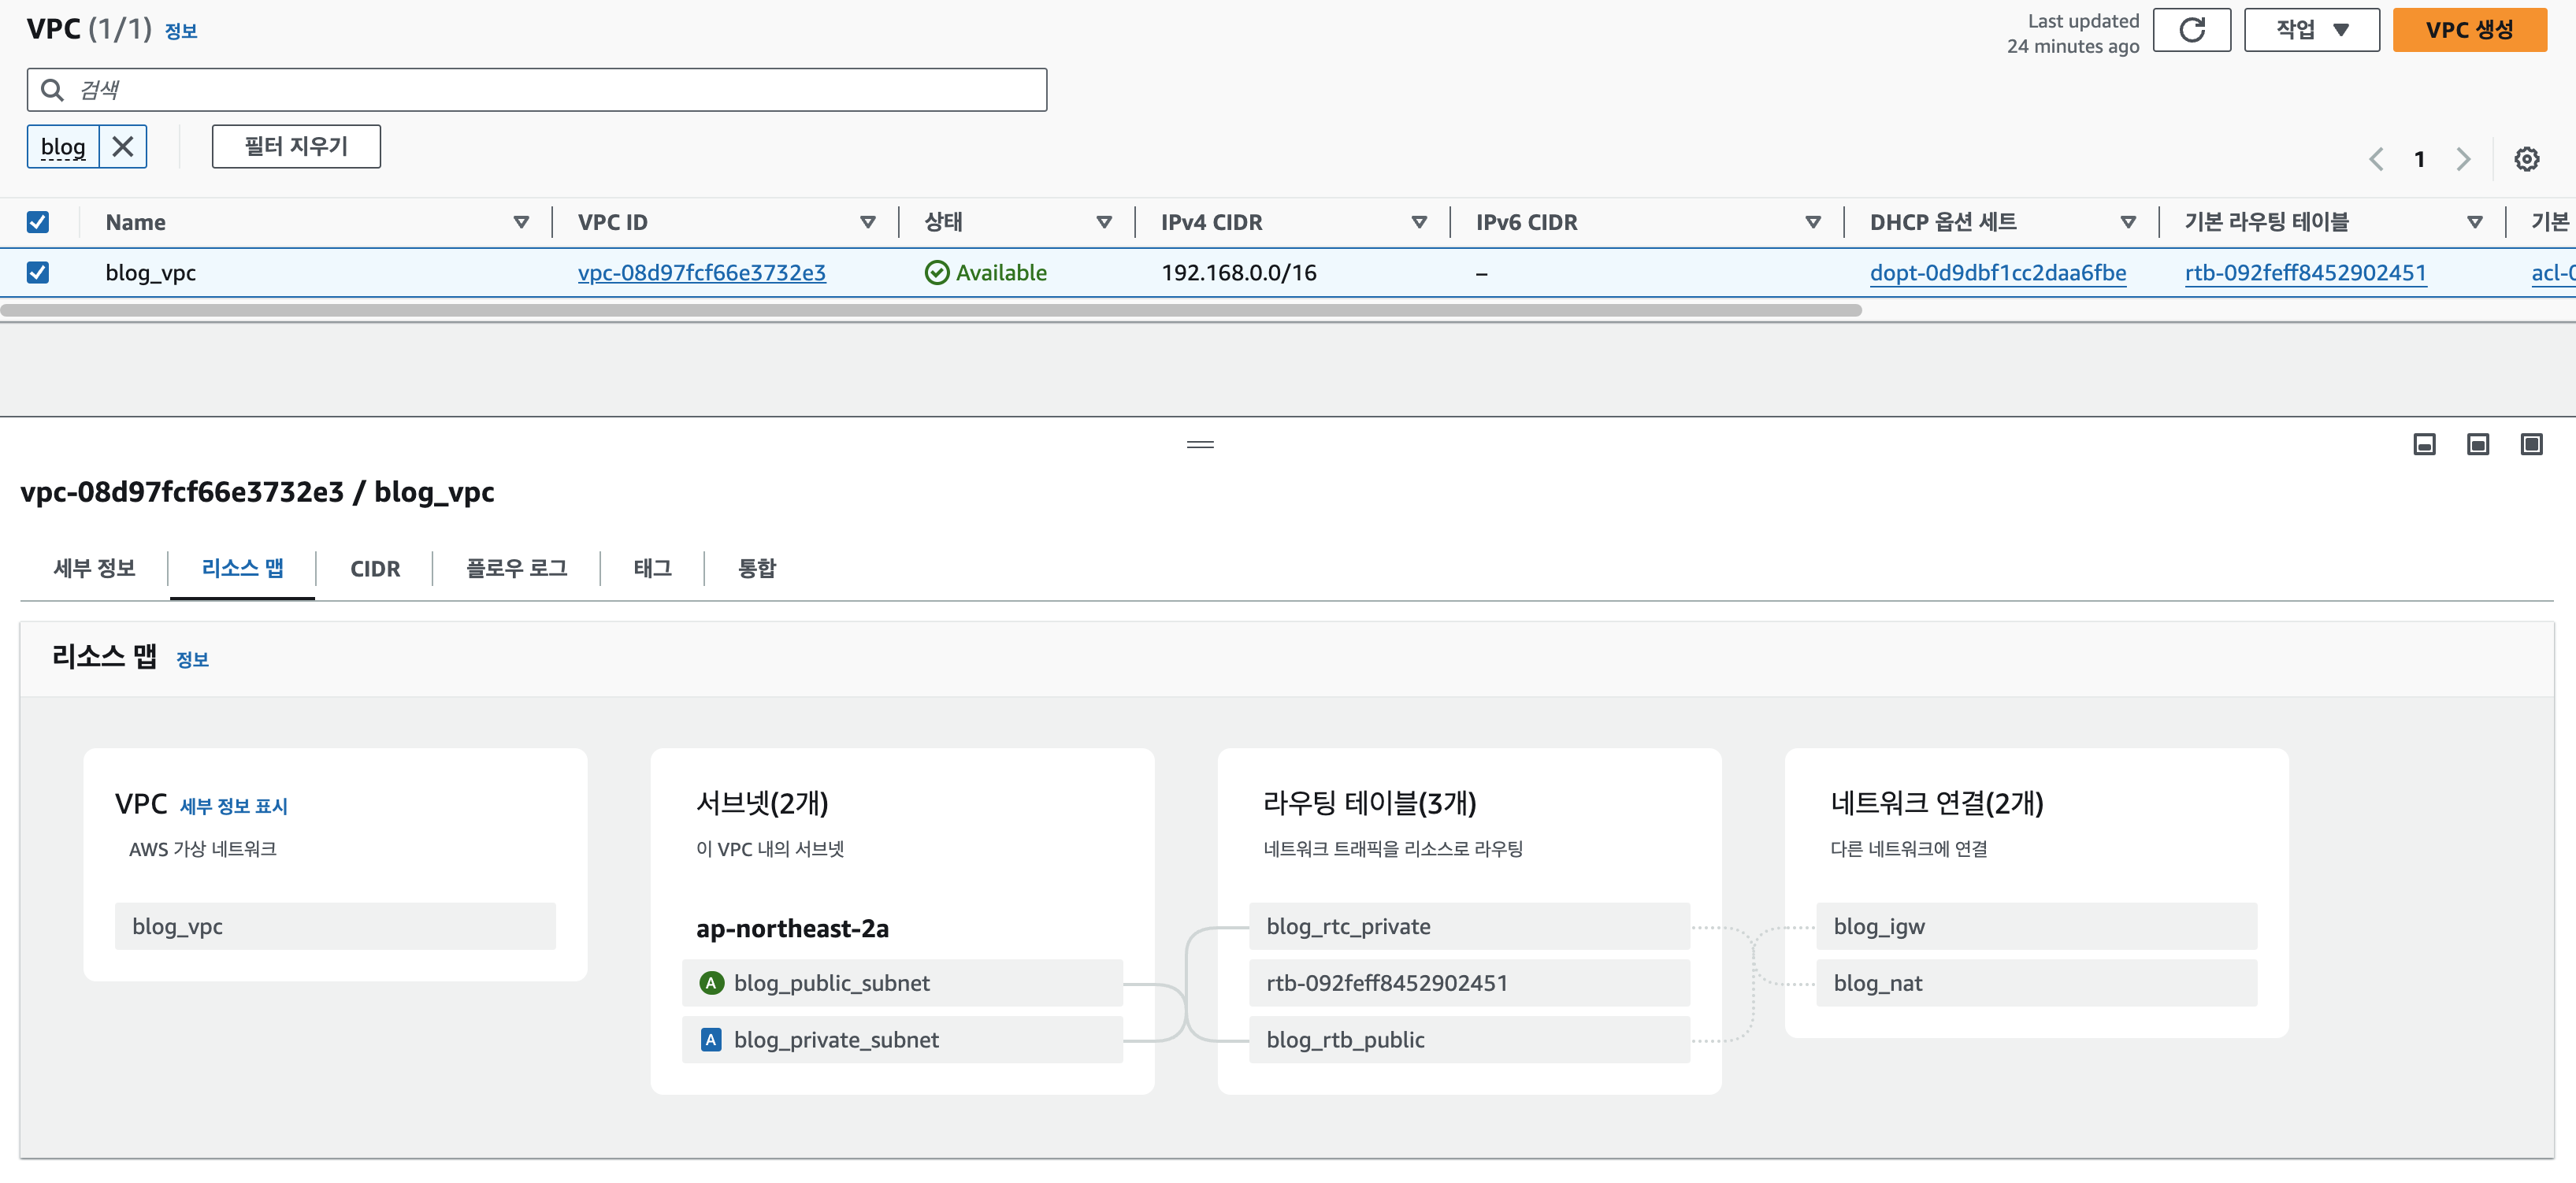Viewport: 2576px width, 1183px height.
Task: Sort by Name column arrow
Action: click(521, 222)
